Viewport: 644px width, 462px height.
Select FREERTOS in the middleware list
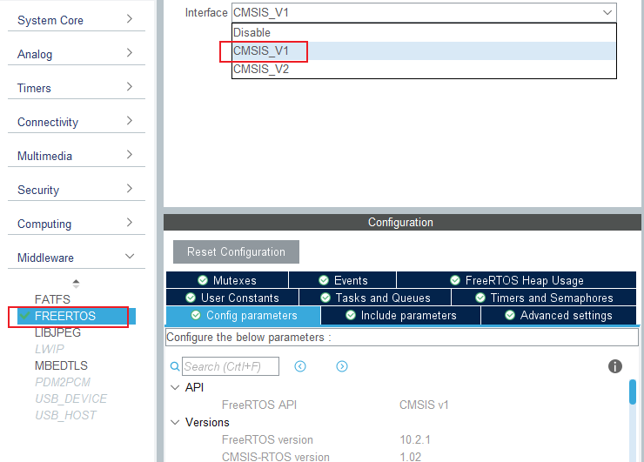77,316
